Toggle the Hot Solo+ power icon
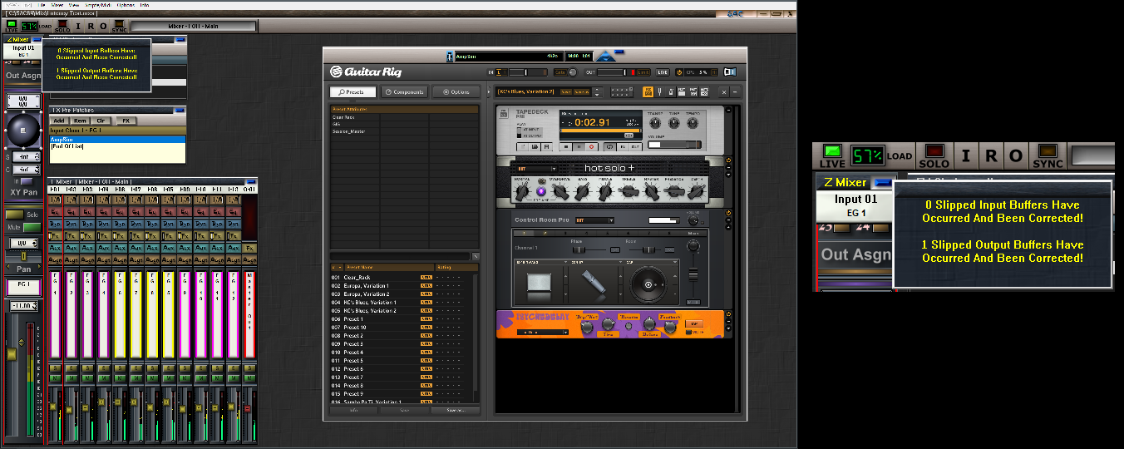This screenshot has height=449, width=1124. (x=728, y=160)
